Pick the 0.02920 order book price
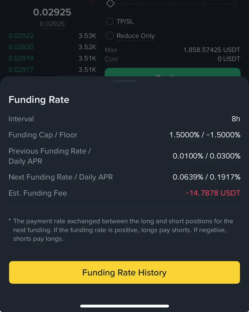The image size is (249, 312). pos(21,47)
